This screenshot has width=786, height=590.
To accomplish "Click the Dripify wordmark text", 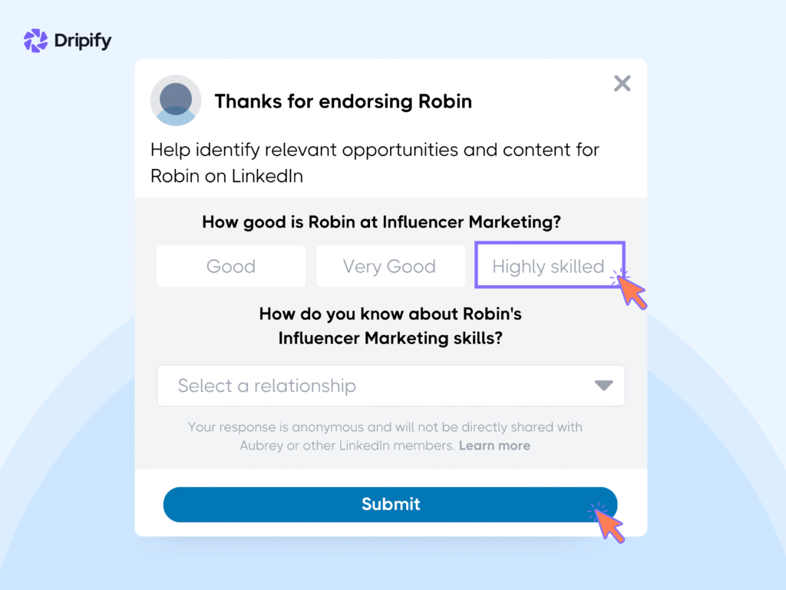I will [x=81, y=41].
